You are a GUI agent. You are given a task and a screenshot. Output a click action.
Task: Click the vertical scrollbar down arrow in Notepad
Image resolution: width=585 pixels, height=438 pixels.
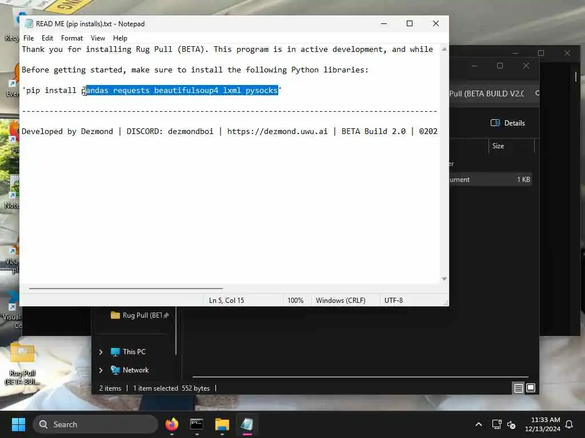tap(444, 278)
